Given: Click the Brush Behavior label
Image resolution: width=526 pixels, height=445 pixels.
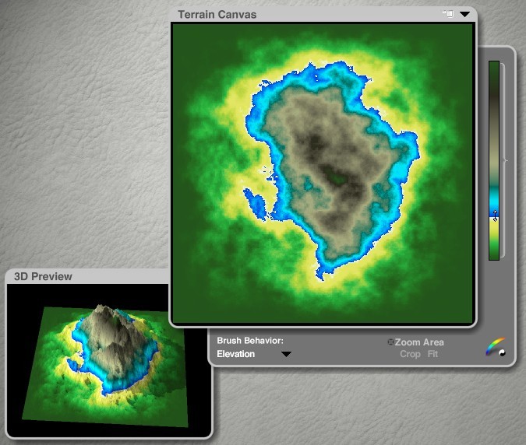Looking at the screenshot, I should point(249,341).
